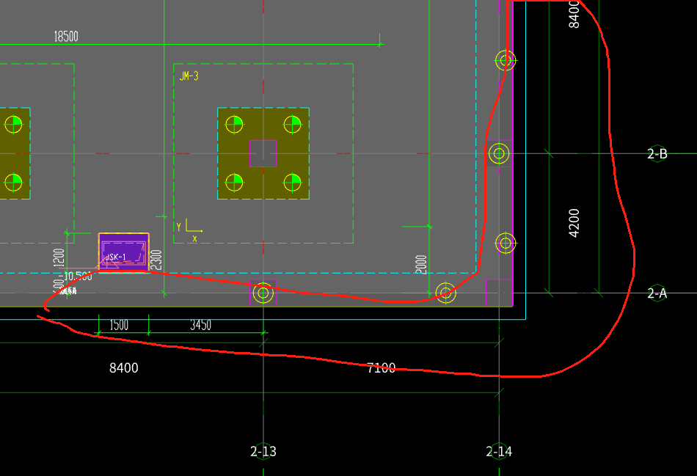Select the lower-right pile in the JM-3 cap
This screenshot has width=697, height=476.
coord(293,182)
